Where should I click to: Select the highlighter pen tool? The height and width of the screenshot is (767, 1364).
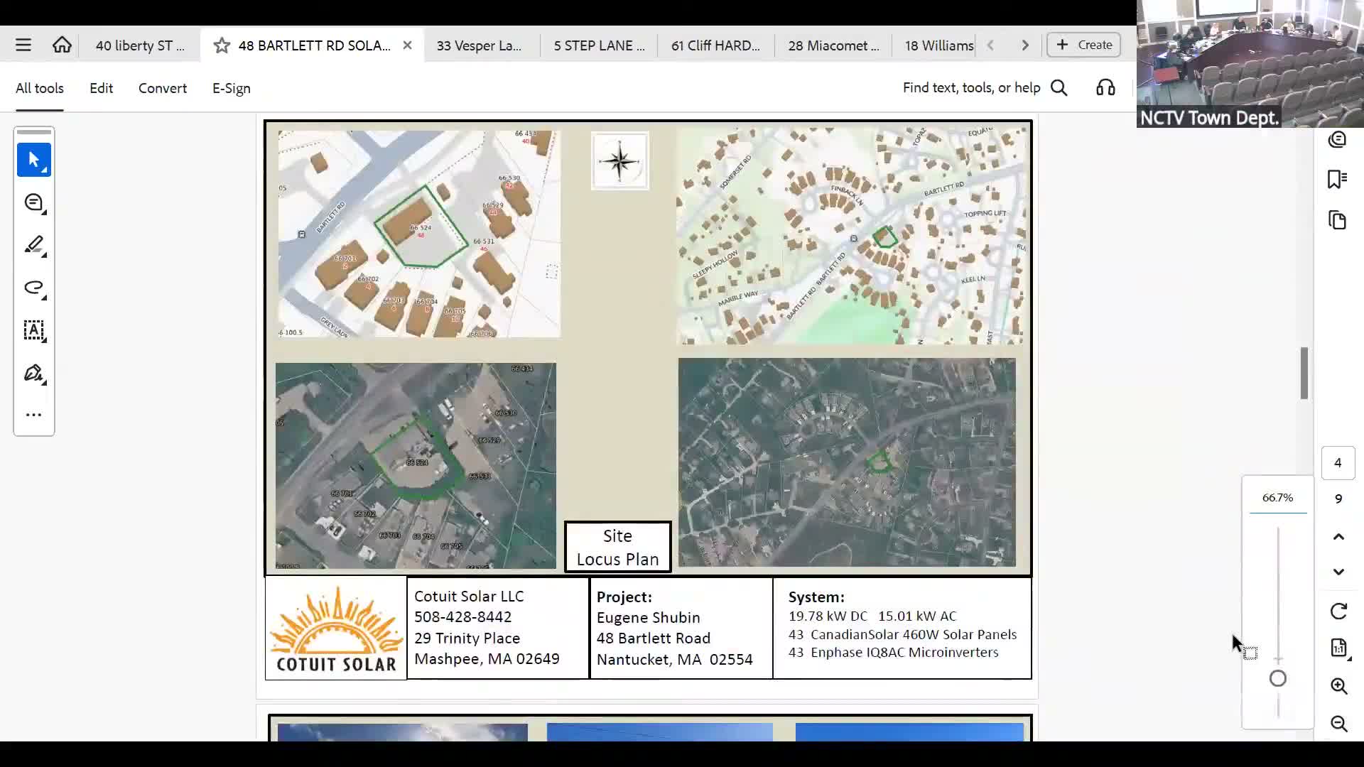click(34, 246)
